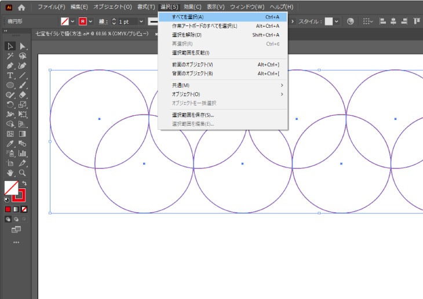Open the 効果(C) menu

click(x=192, y=7)
